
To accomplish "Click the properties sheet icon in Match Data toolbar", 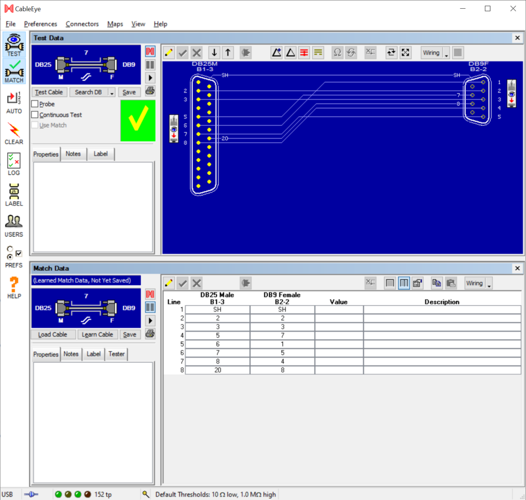I will pos(418,283).
